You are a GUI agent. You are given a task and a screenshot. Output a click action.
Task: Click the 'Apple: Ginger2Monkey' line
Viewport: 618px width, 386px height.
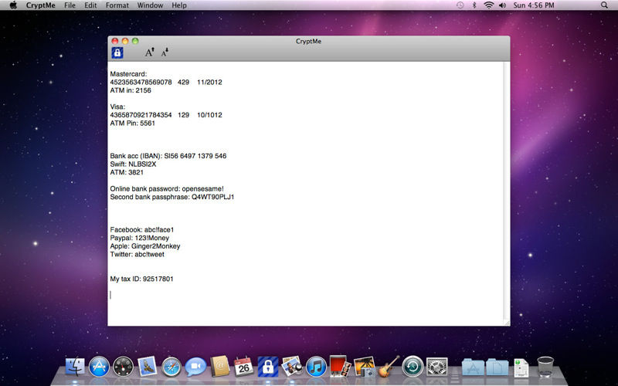[x=145, y=246]
